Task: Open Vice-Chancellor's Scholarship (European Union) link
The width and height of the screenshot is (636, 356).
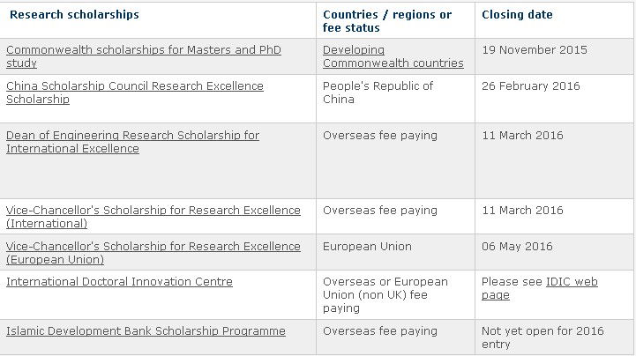Action: coord(153,253)
